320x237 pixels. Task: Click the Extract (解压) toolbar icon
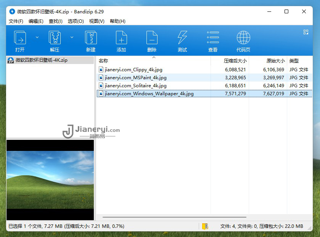pos(55,37)
